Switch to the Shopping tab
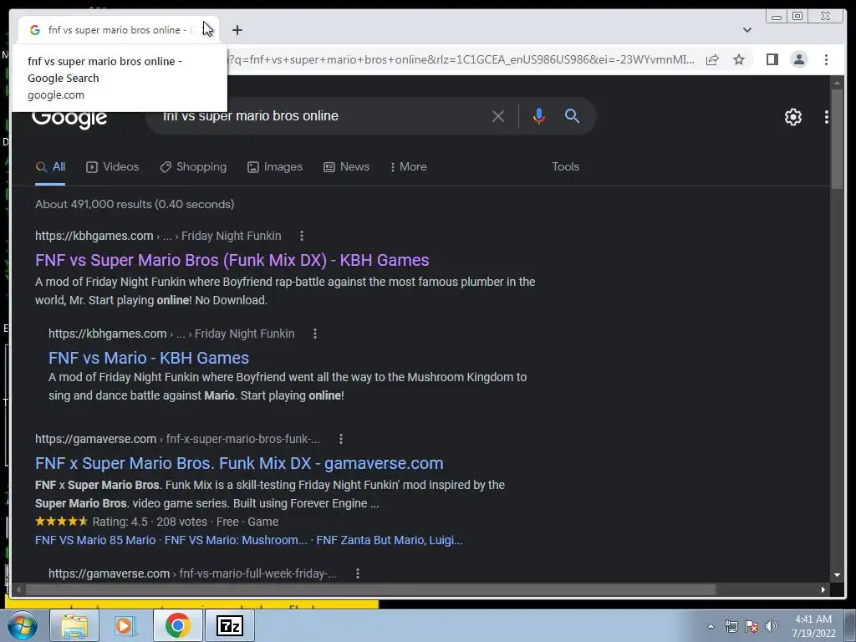Viewport: 856px width, 642px height. 193,167
